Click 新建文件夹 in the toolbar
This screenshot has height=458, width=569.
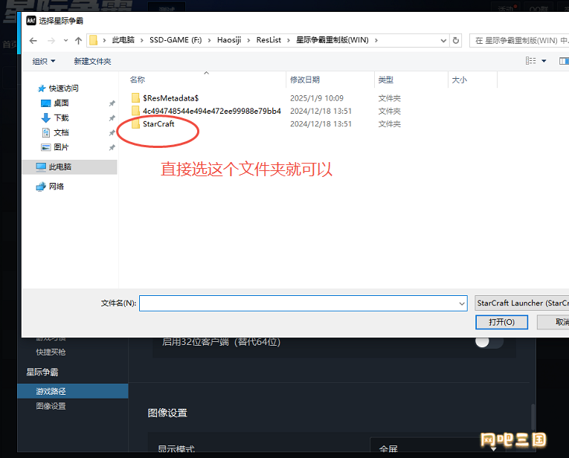click(x=92, y=61)
